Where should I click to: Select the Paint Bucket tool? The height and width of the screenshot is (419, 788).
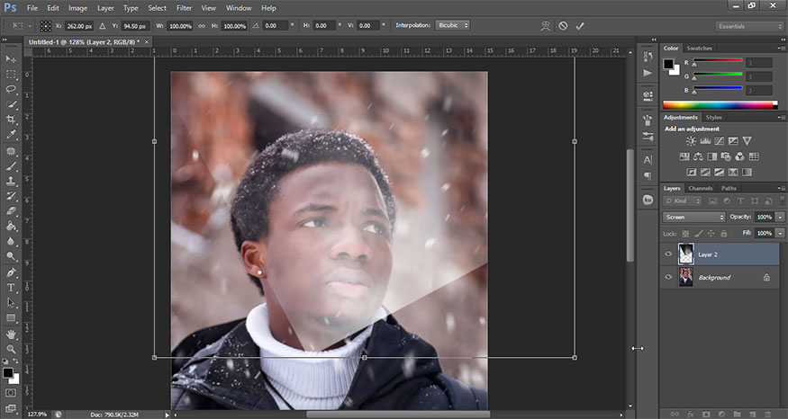click(x=11, y=226)
